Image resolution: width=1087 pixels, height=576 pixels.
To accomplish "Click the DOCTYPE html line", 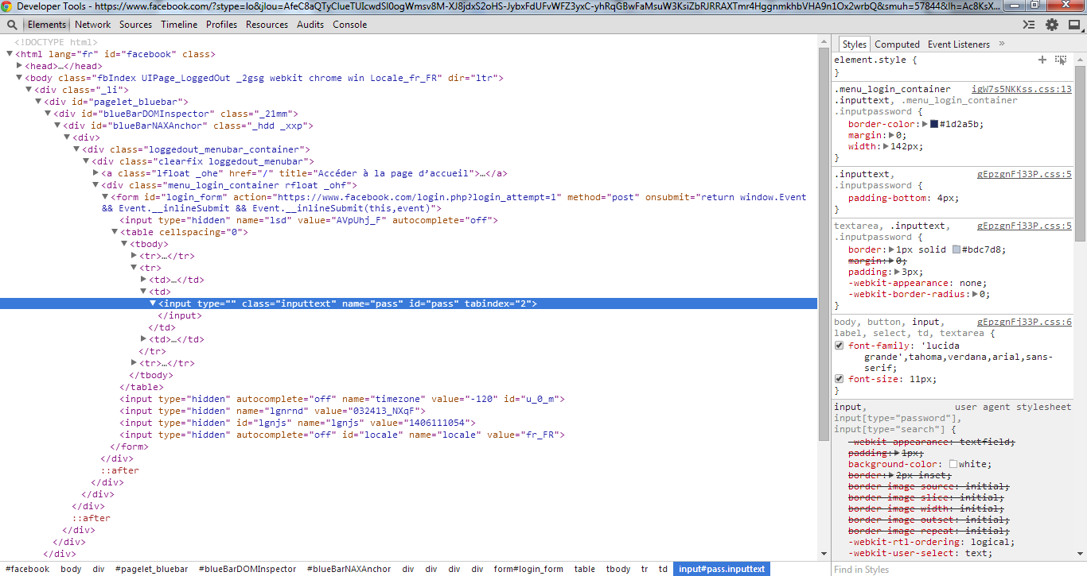I will point(56,42).
